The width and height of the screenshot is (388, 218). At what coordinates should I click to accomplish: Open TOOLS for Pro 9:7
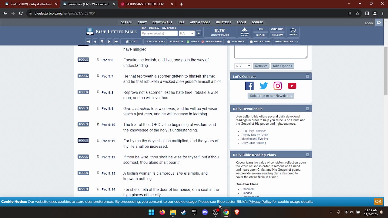pos(83,76)
